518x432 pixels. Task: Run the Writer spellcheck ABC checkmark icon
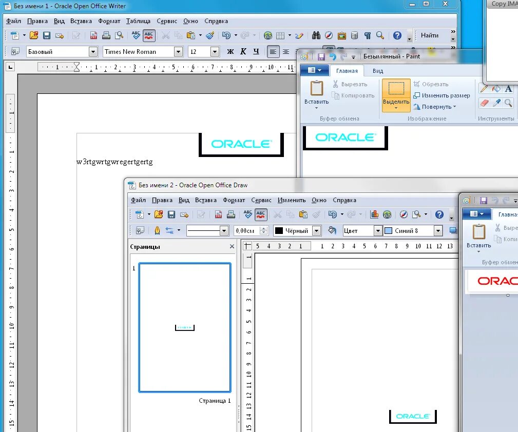point(136,35)
